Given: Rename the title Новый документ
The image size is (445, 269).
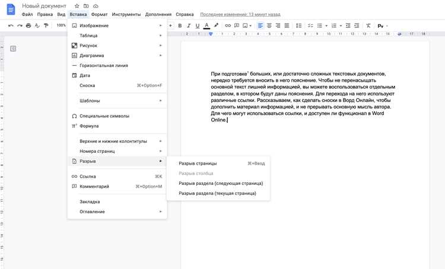Looking at the screenshot, I should (x=44, y=6).
